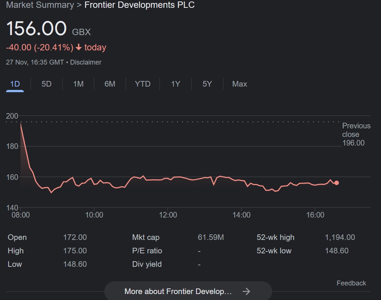The image size is (381, 300).
Task: Open the Disclaimer link
Action: pos(86,62)
